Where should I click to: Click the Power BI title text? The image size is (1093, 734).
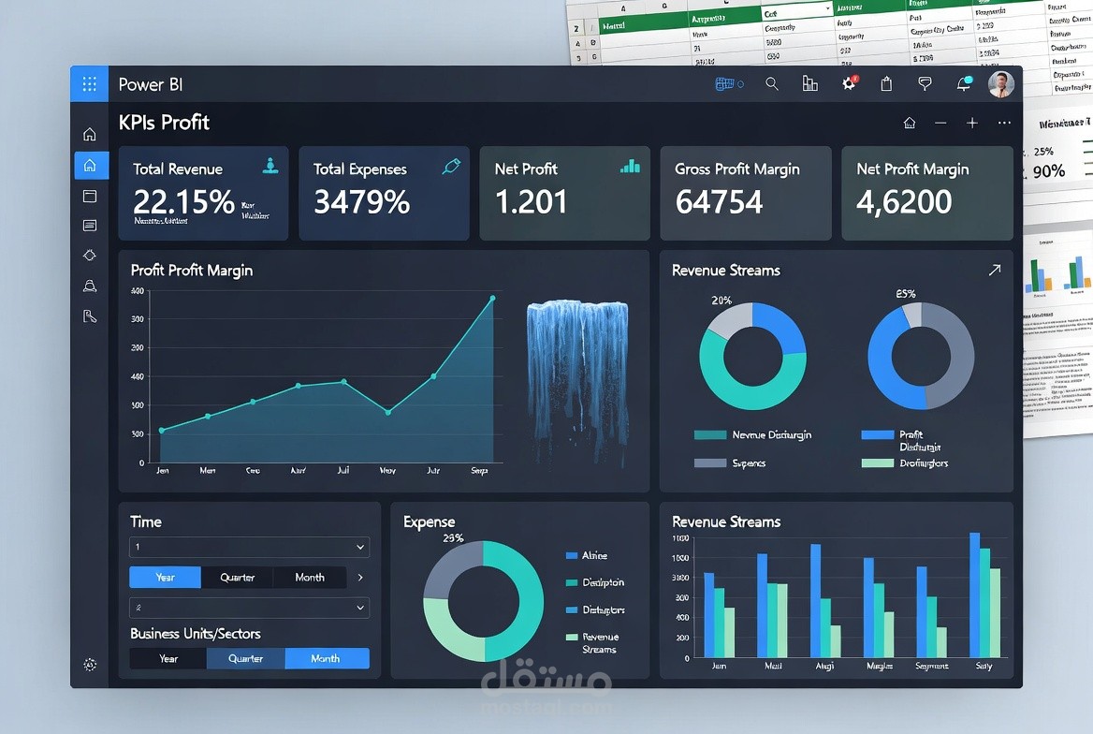[151, 84]
